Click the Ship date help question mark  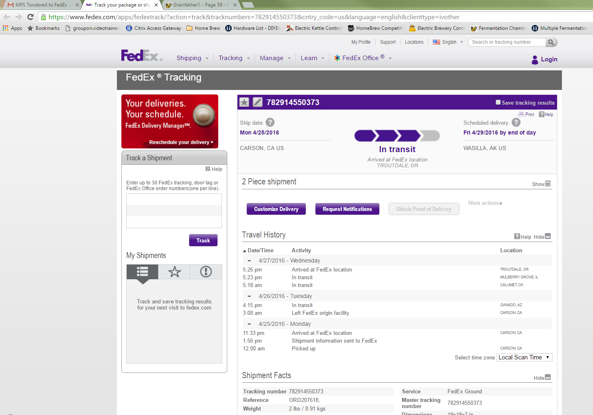270,122
